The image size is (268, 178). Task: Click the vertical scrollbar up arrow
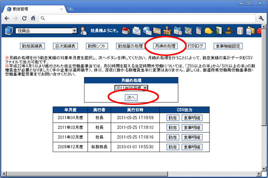point(264,27)
